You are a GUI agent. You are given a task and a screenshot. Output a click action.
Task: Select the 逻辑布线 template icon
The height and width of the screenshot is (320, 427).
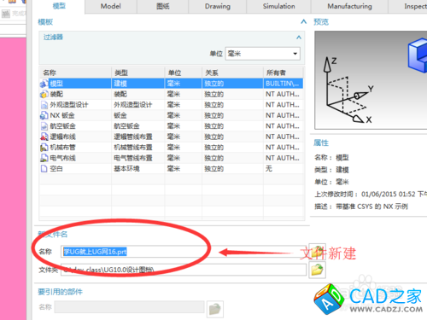pos(44,137)
